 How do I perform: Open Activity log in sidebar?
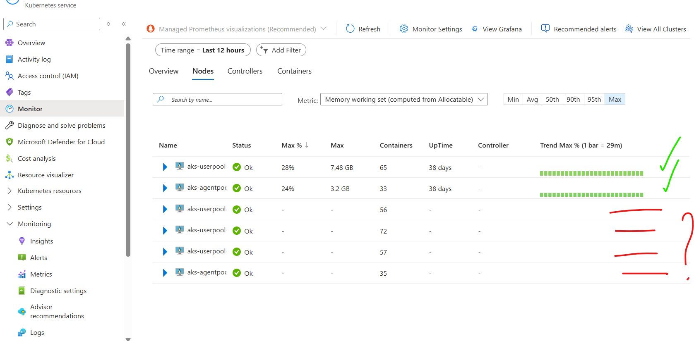point(34,59)
